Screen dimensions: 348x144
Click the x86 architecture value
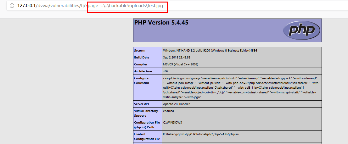point(166,71)
